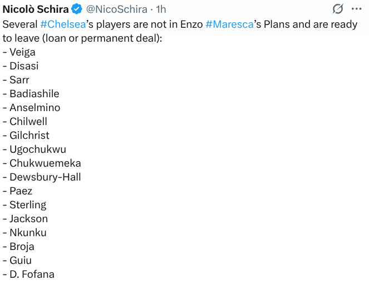The width and height of the screenshot is (369, 285).
Task: Click the Chilwell name in the tweet
Action: [x=28, y=122]
